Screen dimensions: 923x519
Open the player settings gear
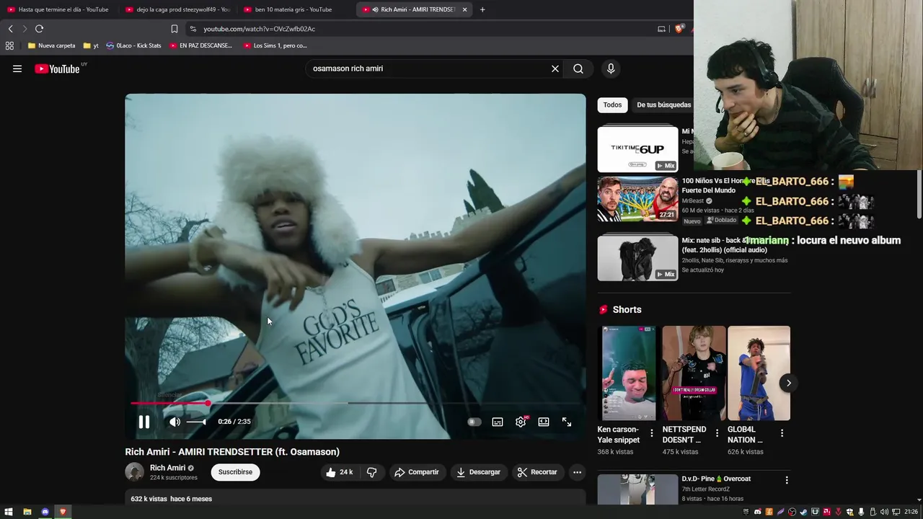coord(521,422)
